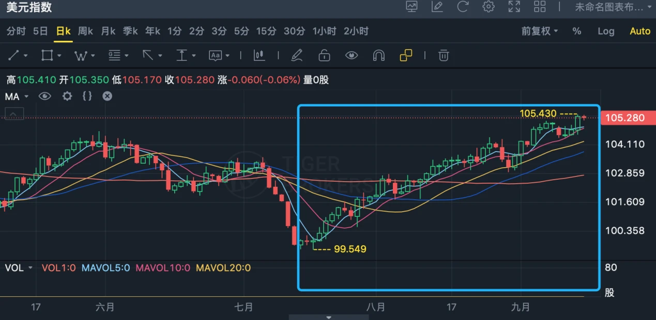Remove the MA indicator with X icon
The image size is (656, 320).
[107, 96]
